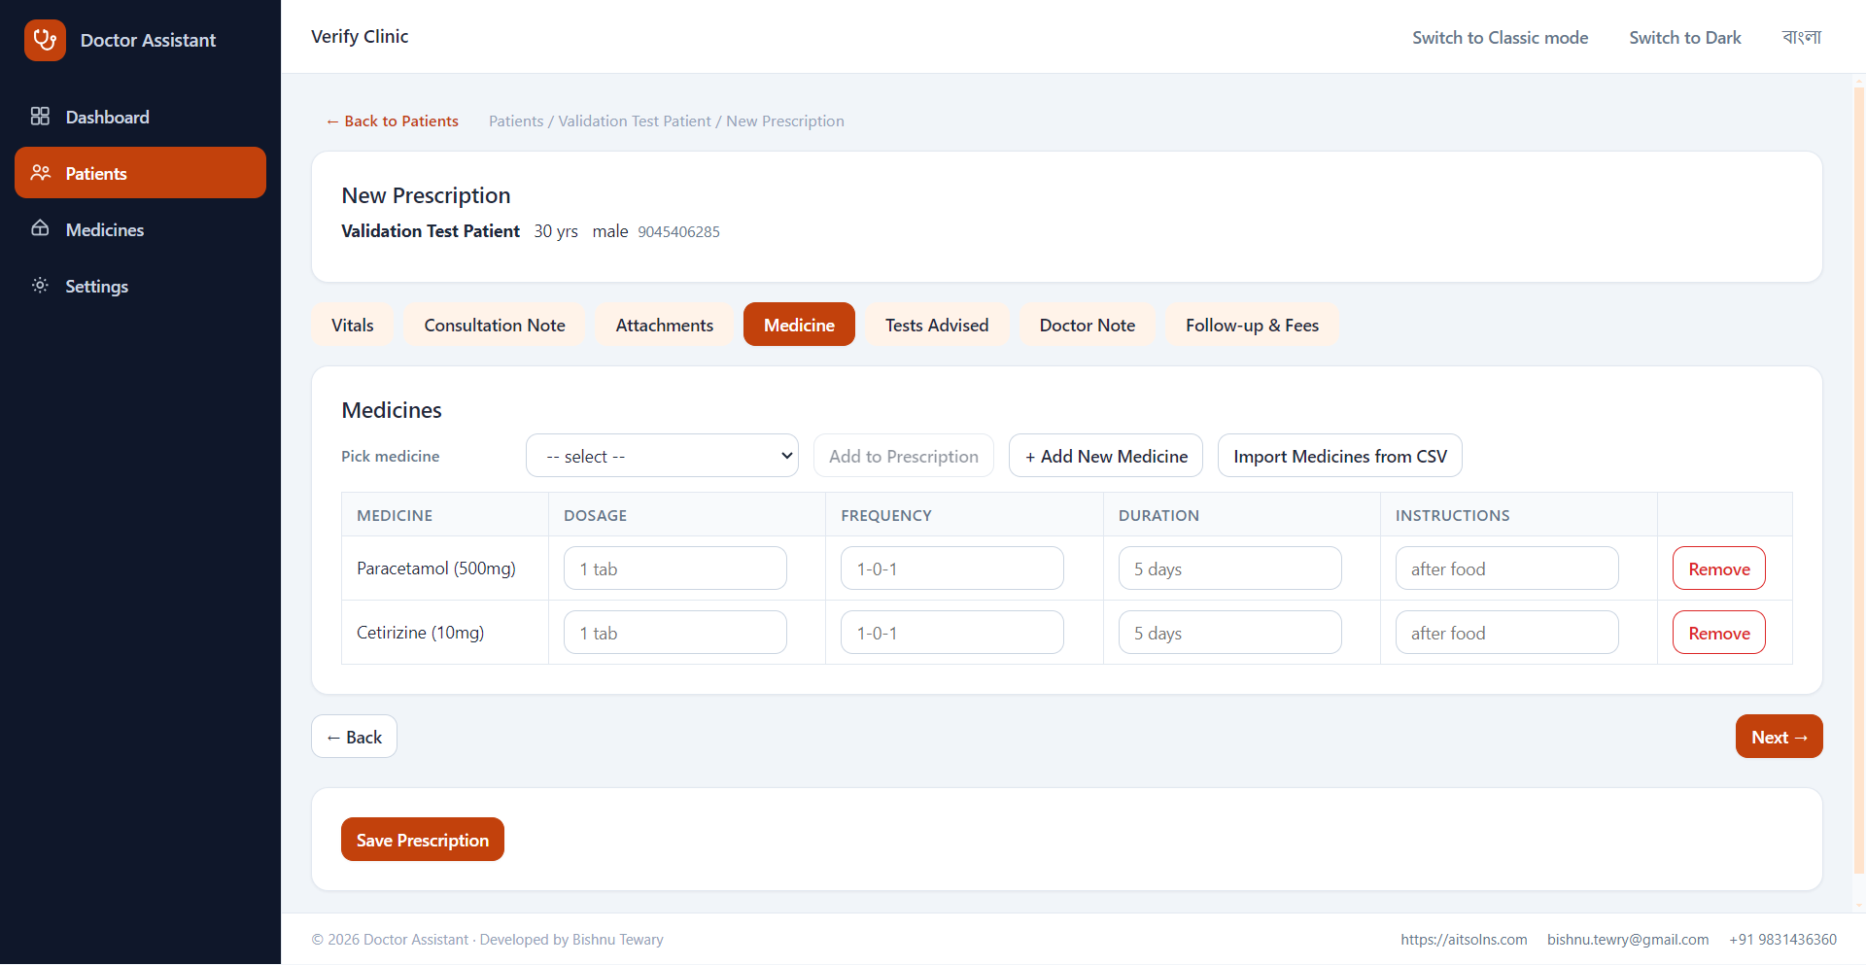Click the Back button below medicines
Viewport: 1866px width, 965px height.
[354, 737]
